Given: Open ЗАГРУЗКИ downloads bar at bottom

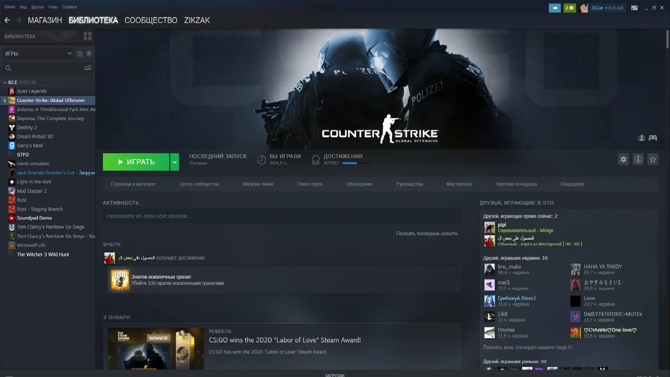Looking at the screenshot, I should click(x=335, y=375).
